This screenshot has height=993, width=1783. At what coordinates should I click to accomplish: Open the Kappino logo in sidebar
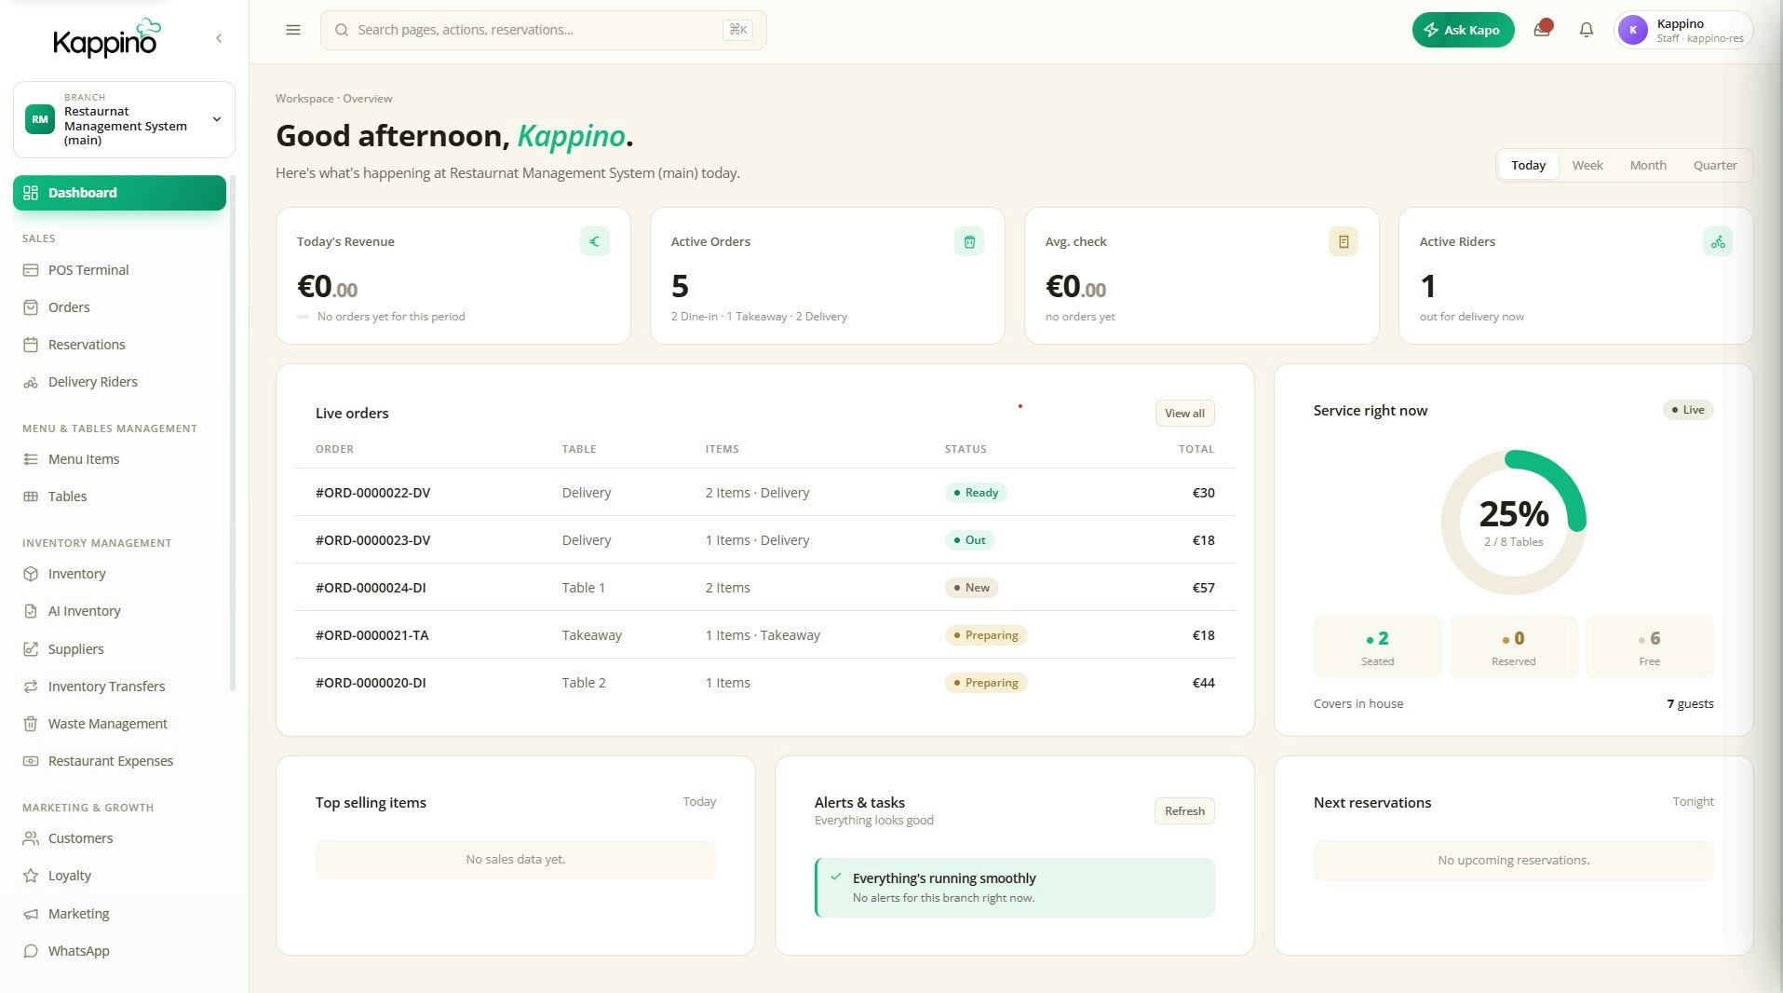pyautogui.click(x=106, y=38)
